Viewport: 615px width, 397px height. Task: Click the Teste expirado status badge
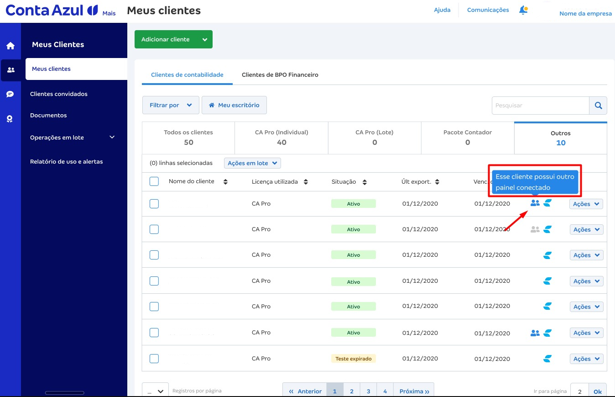pos(354,359)
